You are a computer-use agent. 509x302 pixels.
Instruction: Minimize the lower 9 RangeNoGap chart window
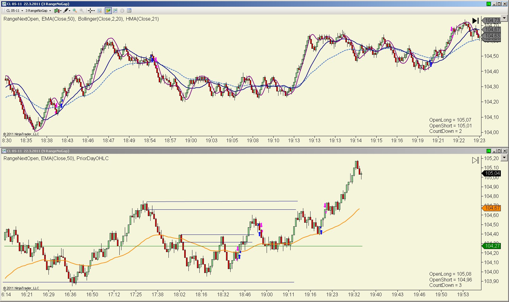[x=494, y=151]
